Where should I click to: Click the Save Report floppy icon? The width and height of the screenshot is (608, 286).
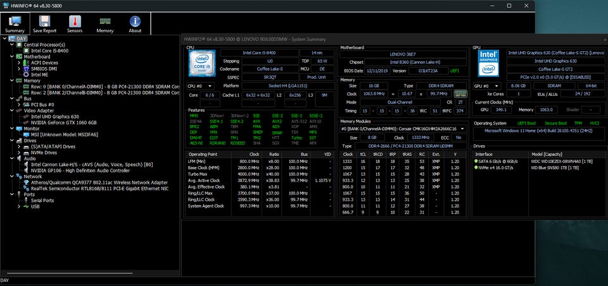[x=44, y=24]
